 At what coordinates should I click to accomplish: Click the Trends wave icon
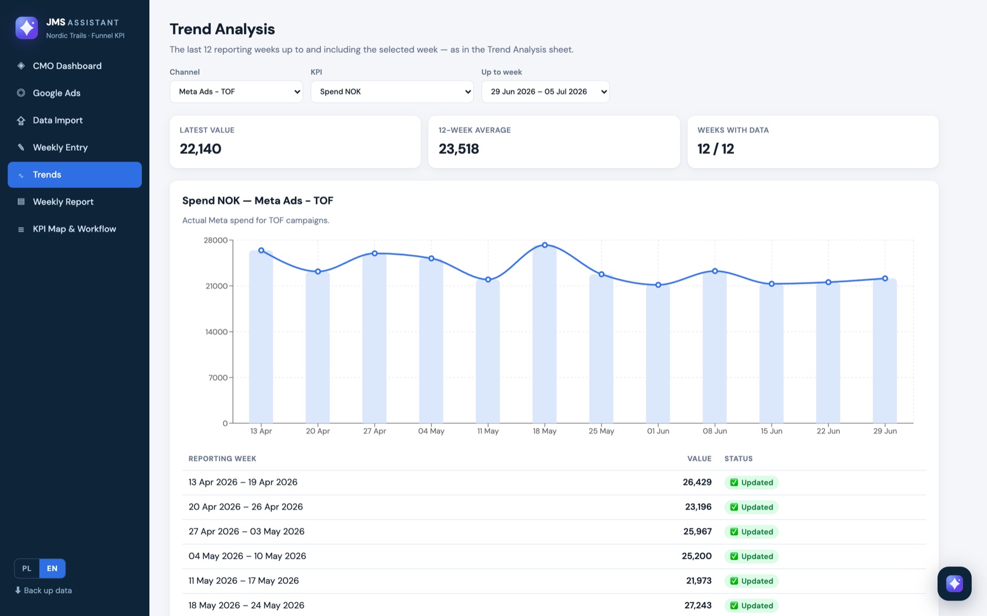point(21,175)
